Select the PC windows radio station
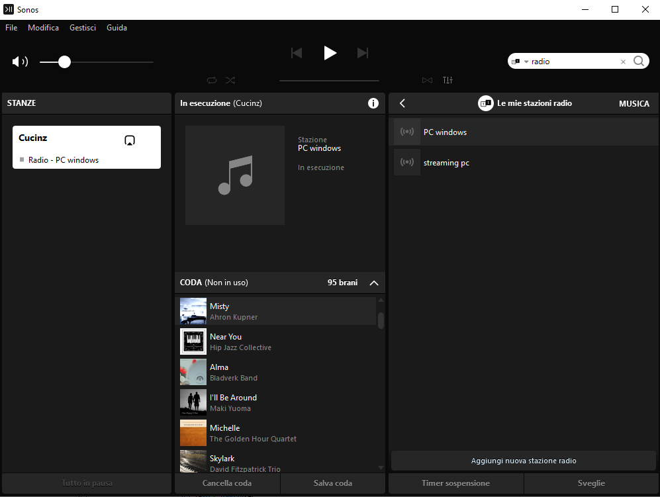 click(524, 132)
